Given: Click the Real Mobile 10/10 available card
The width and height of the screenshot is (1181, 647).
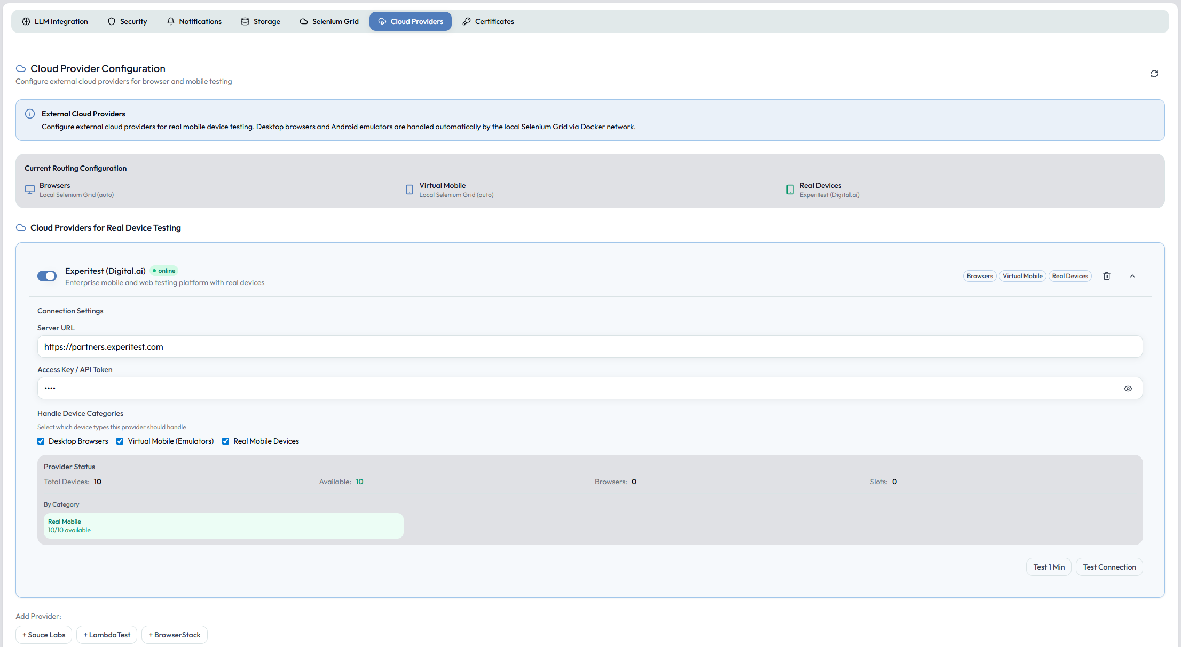Looking at the screenshot, I should tap(224, 526).
